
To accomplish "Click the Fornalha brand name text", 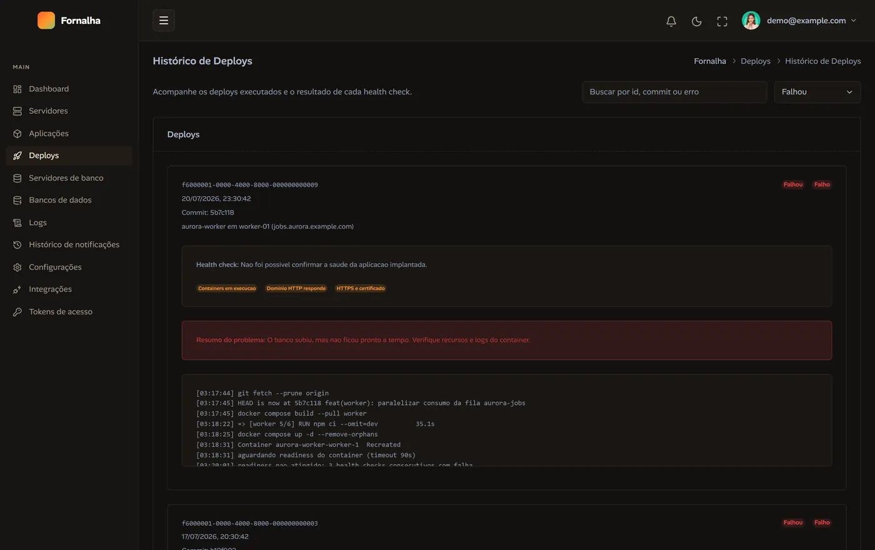I will 81,21.
